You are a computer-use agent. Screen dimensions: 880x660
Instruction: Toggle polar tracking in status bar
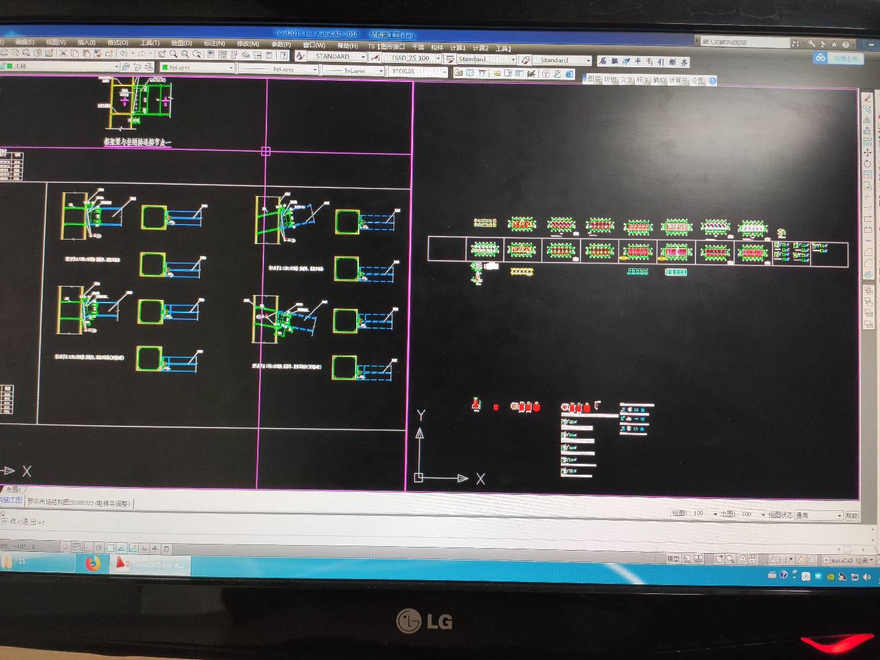point(99,548)
